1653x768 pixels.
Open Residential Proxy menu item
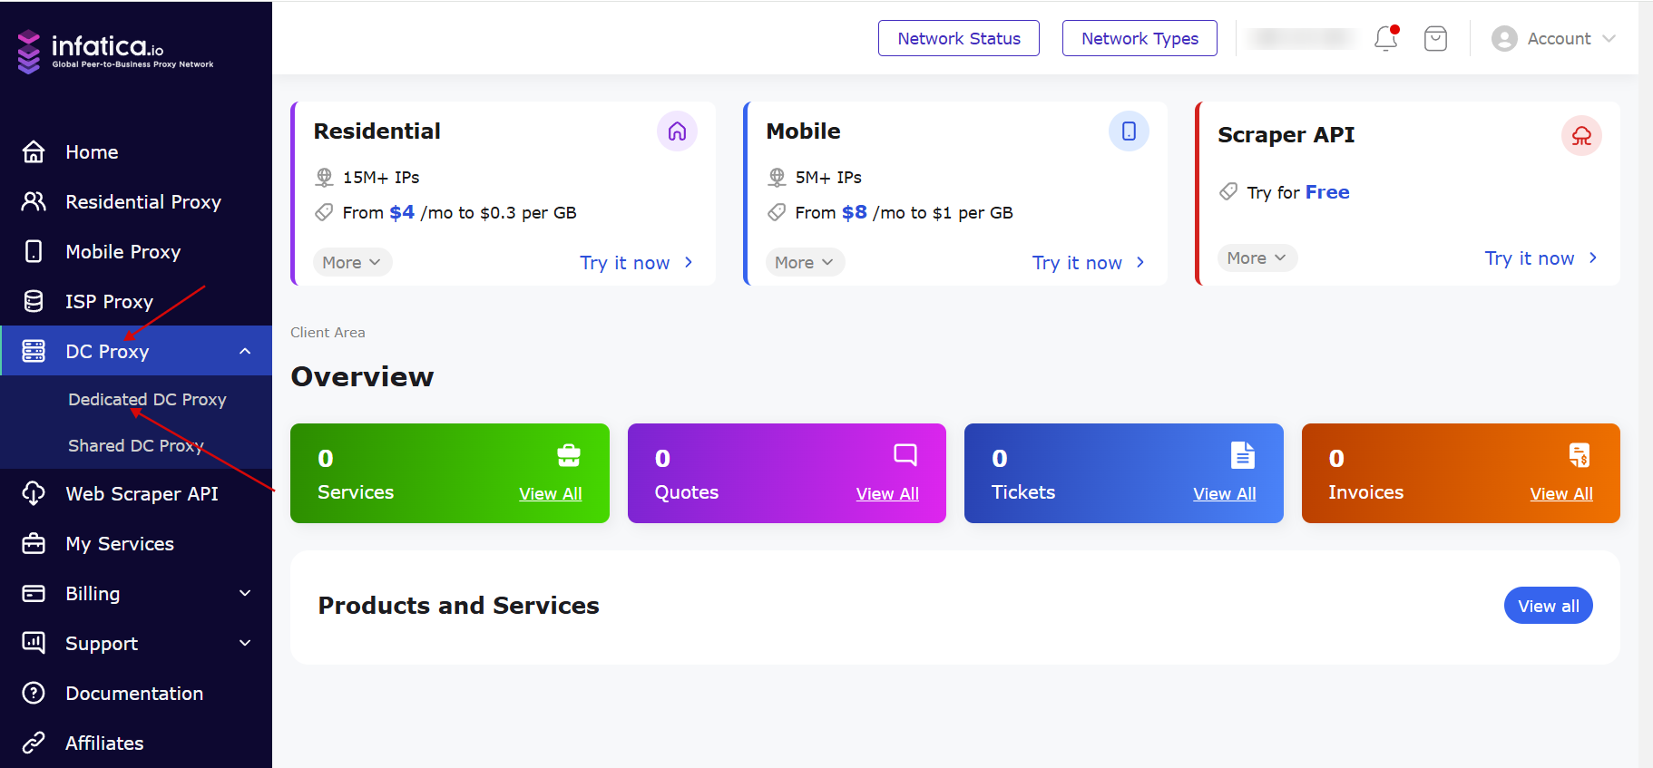[x=136, y=201]
